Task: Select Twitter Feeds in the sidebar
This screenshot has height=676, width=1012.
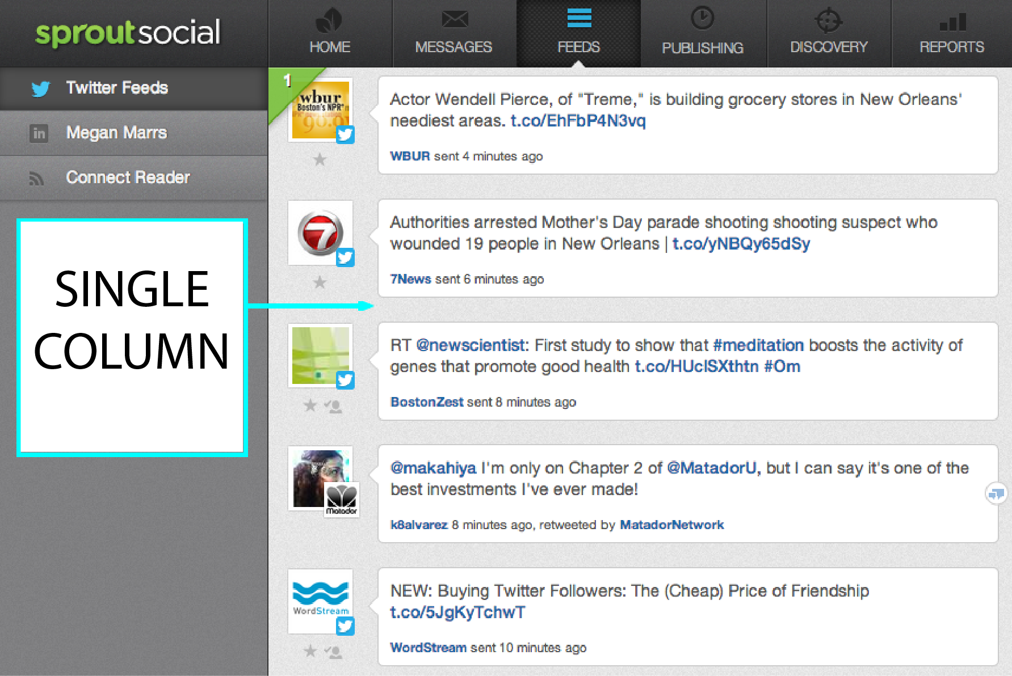Action: click(x=117, y=88)
